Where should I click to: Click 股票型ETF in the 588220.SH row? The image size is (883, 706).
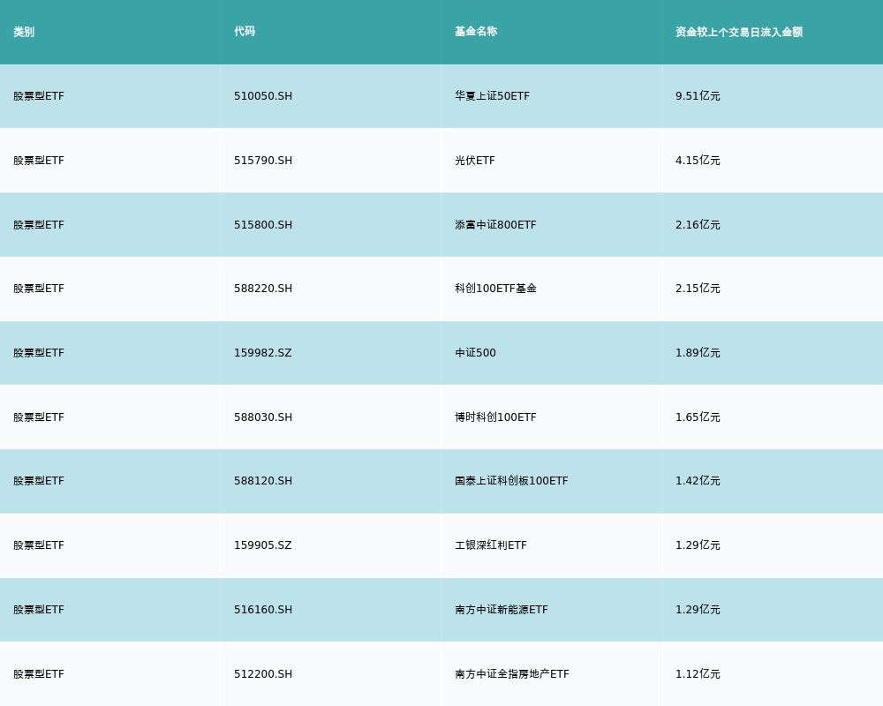39,289
